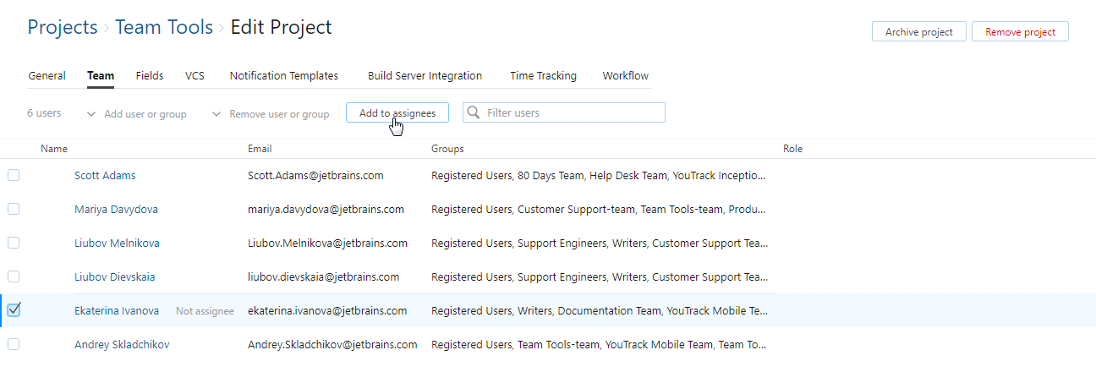Switch to the General tab
Viewport: 1096px width, 383px height.
click(47, 76)
